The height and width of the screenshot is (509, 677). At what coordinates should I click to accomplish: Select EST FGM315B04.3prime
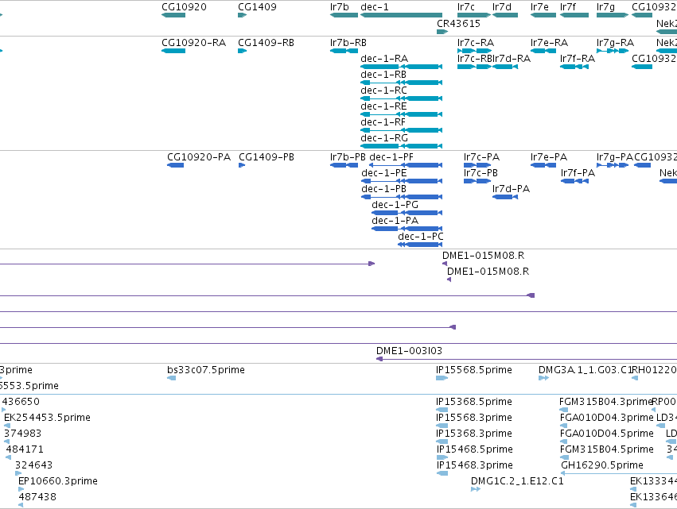coord(564,410)
